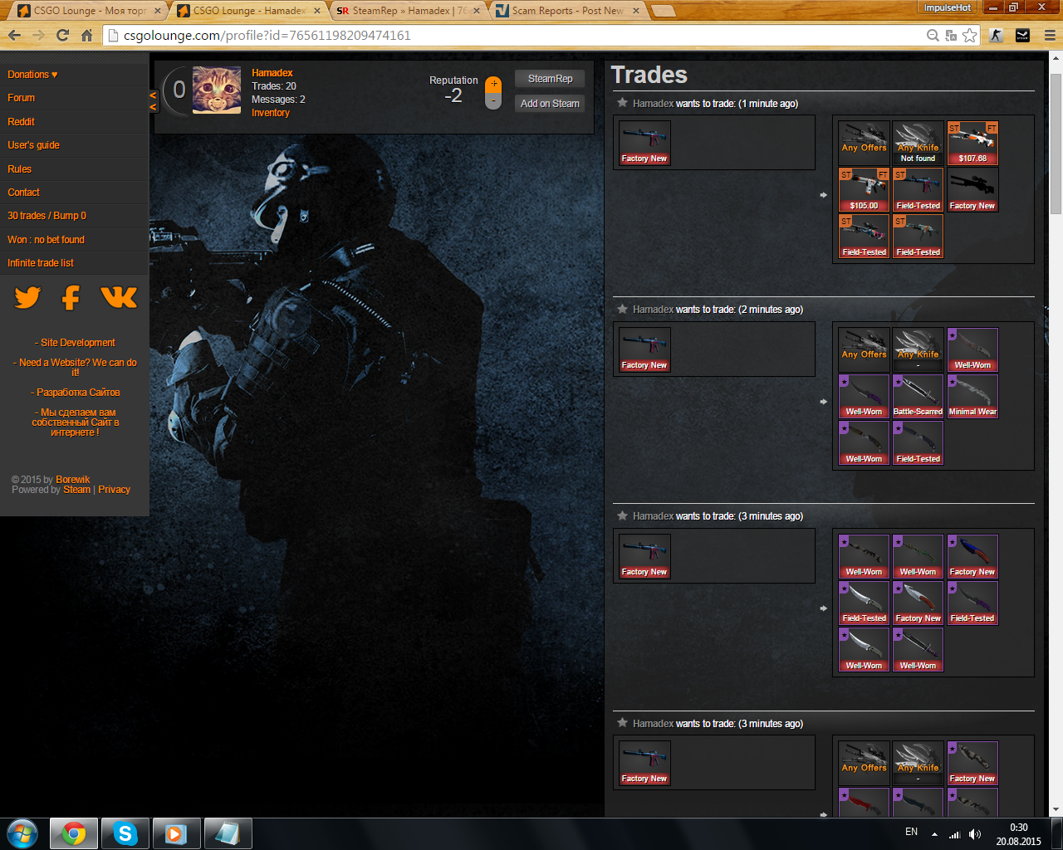Expand the Donations menu in sidebar
The image size is (1063, 850).
click(x=32, y=75)
